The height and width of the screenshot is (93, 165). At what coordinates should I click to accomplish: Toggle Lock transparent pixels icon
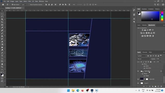(141, 62)
